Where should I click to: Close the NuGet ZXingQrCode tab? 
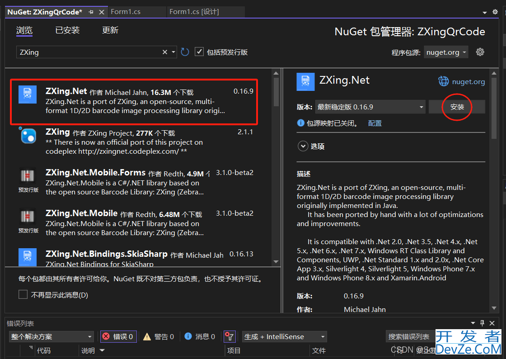point(101,12)
